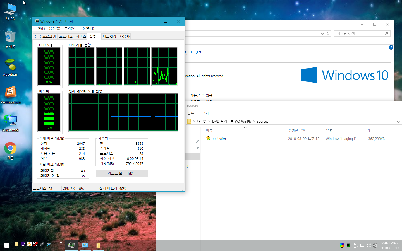Screen dimensions: 402x251
Task: Click the status bar 프로세스: 23 entry
Action: click(43, 189)
